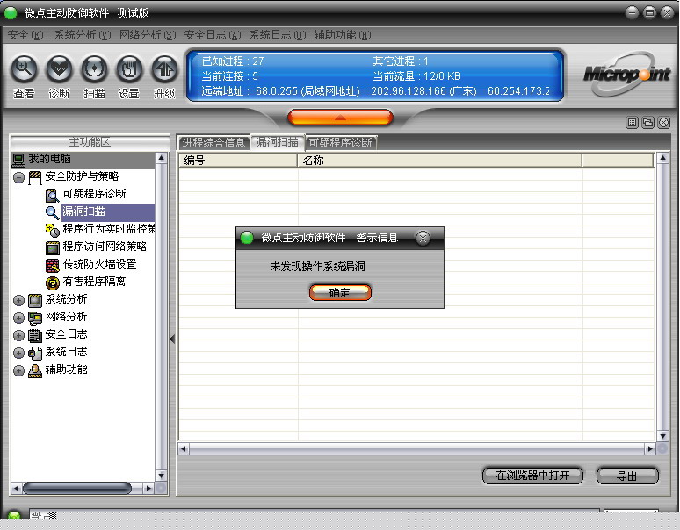Click the cascade windows icon above the tab panel

click(x=647, y=123)
